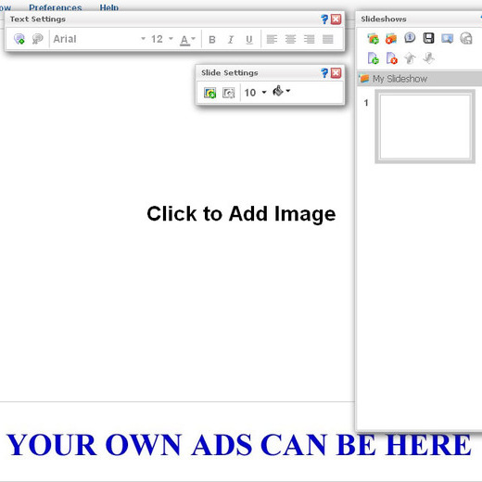Screen dimensions: 482x482
Task: Toggle bold text formatting
Action: (x=212, y=39)
